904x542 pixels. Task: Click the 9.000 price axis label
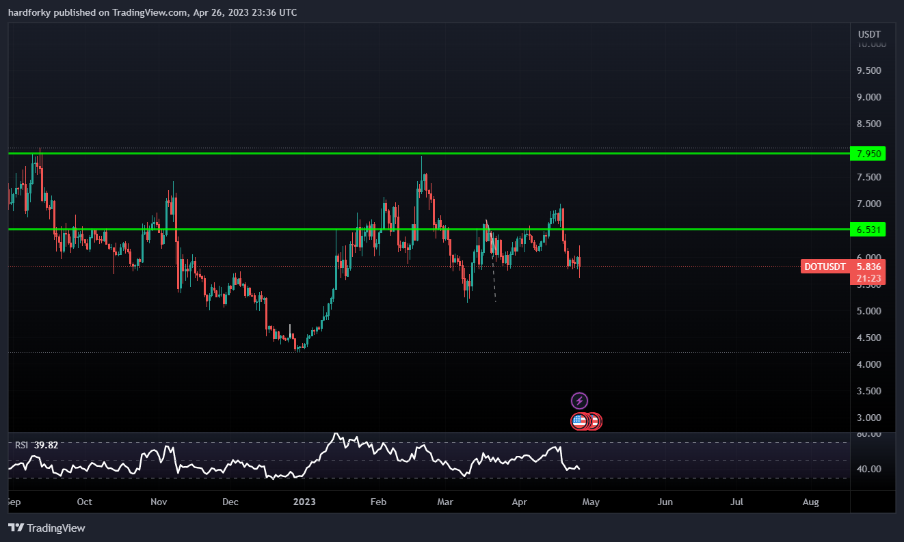[x=869, y=97]
